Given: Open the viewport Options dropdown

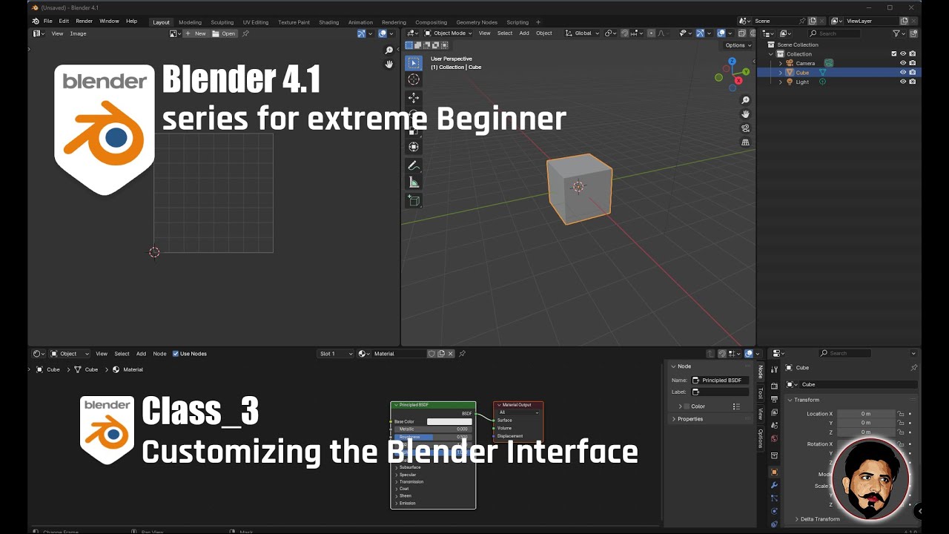Looking at the screenshot, I should coord(738,45).
